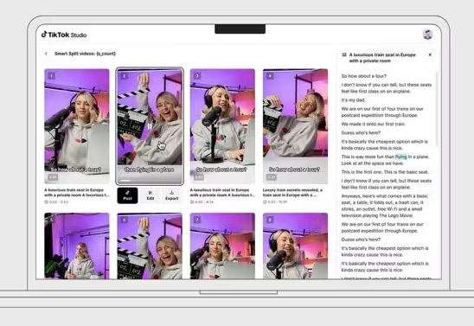Click transcript line "We made it onto our first train."

[x=374, y=124]
